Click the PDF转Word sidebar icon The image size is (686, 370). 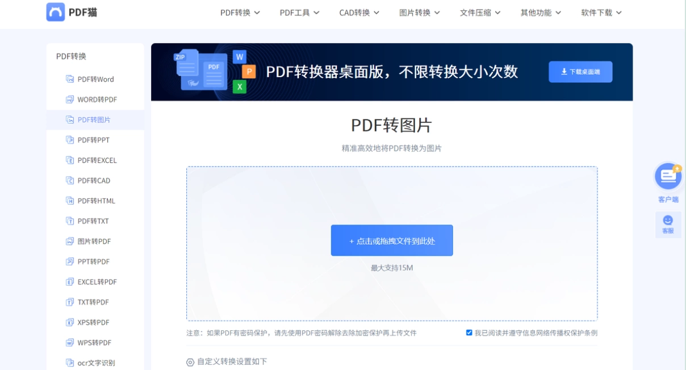[x=70, y=79]
